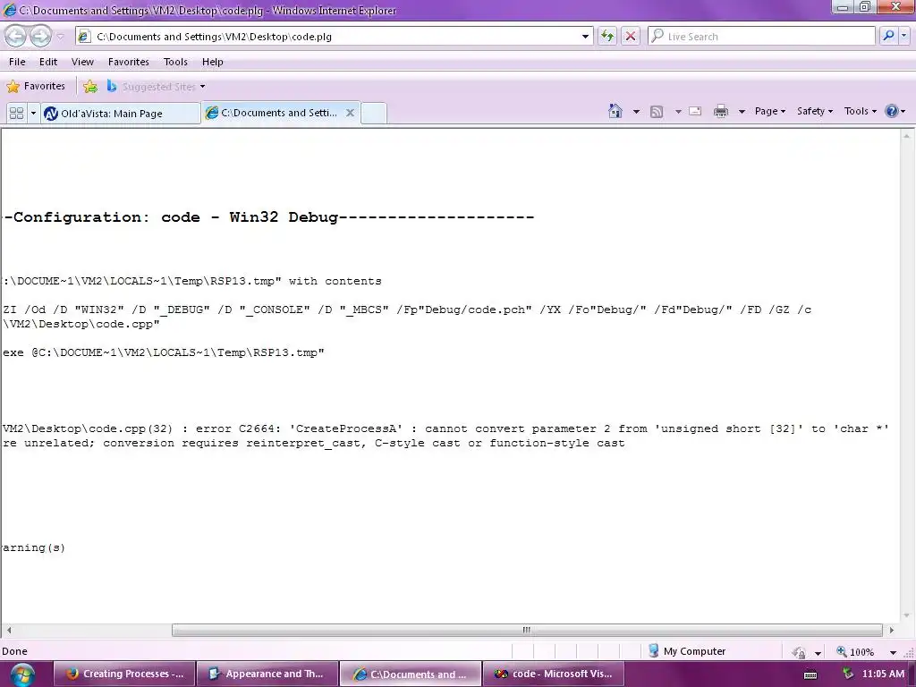Click the Done status text
Screen dimensions: 916x687
(x=14, y=651)
